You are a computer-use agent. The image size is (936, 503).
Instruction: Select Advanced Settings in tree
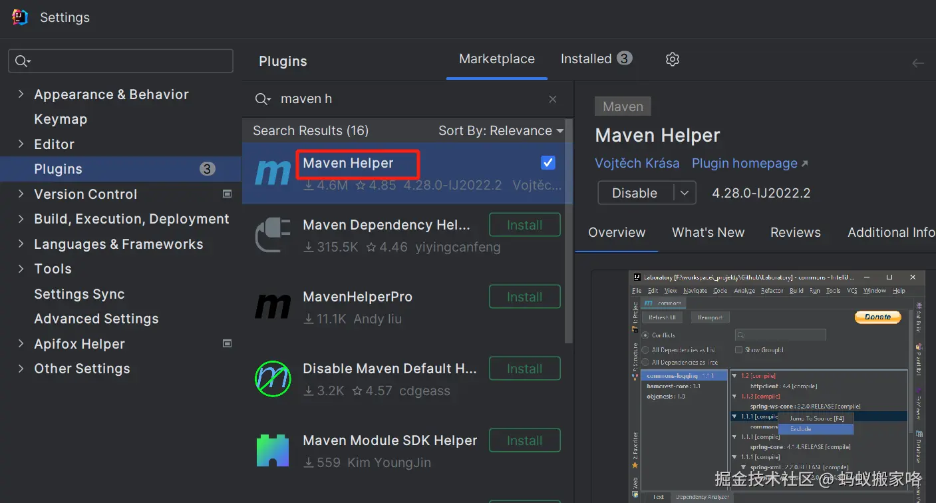[x=96, y=319]
